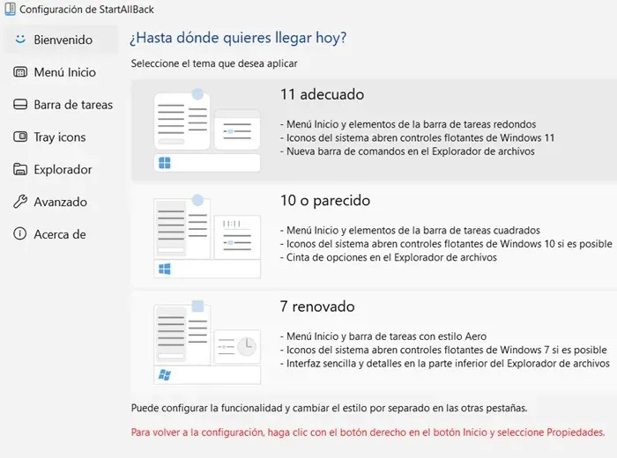Click the Acerca de info icon
The image size is (617, 458).
tap(20, 233)
